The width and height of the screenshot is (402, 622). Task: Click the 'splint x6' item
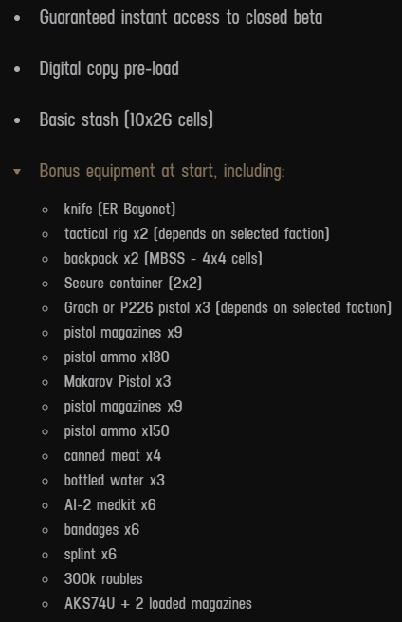90,554
